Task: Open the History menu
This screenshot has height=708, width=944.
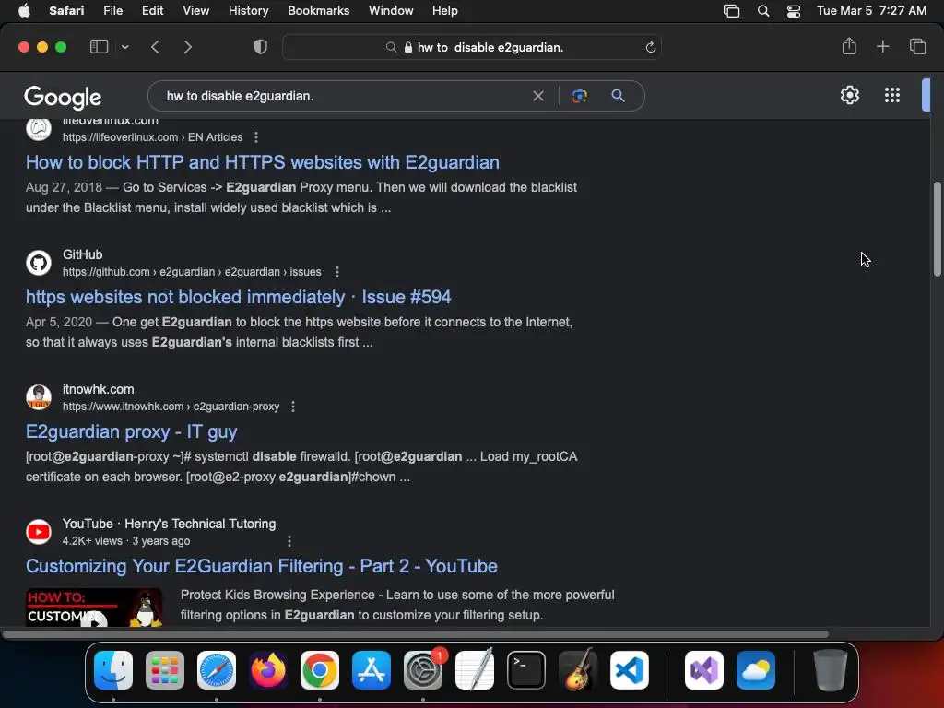Action: pos(248,10)
